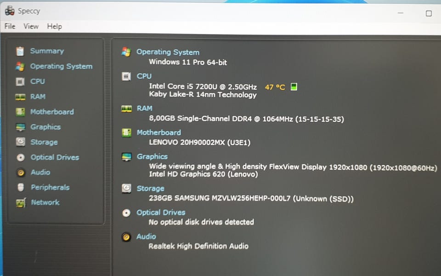Click 8,00GB Single-Channel DDR4 text

(246, 119)
